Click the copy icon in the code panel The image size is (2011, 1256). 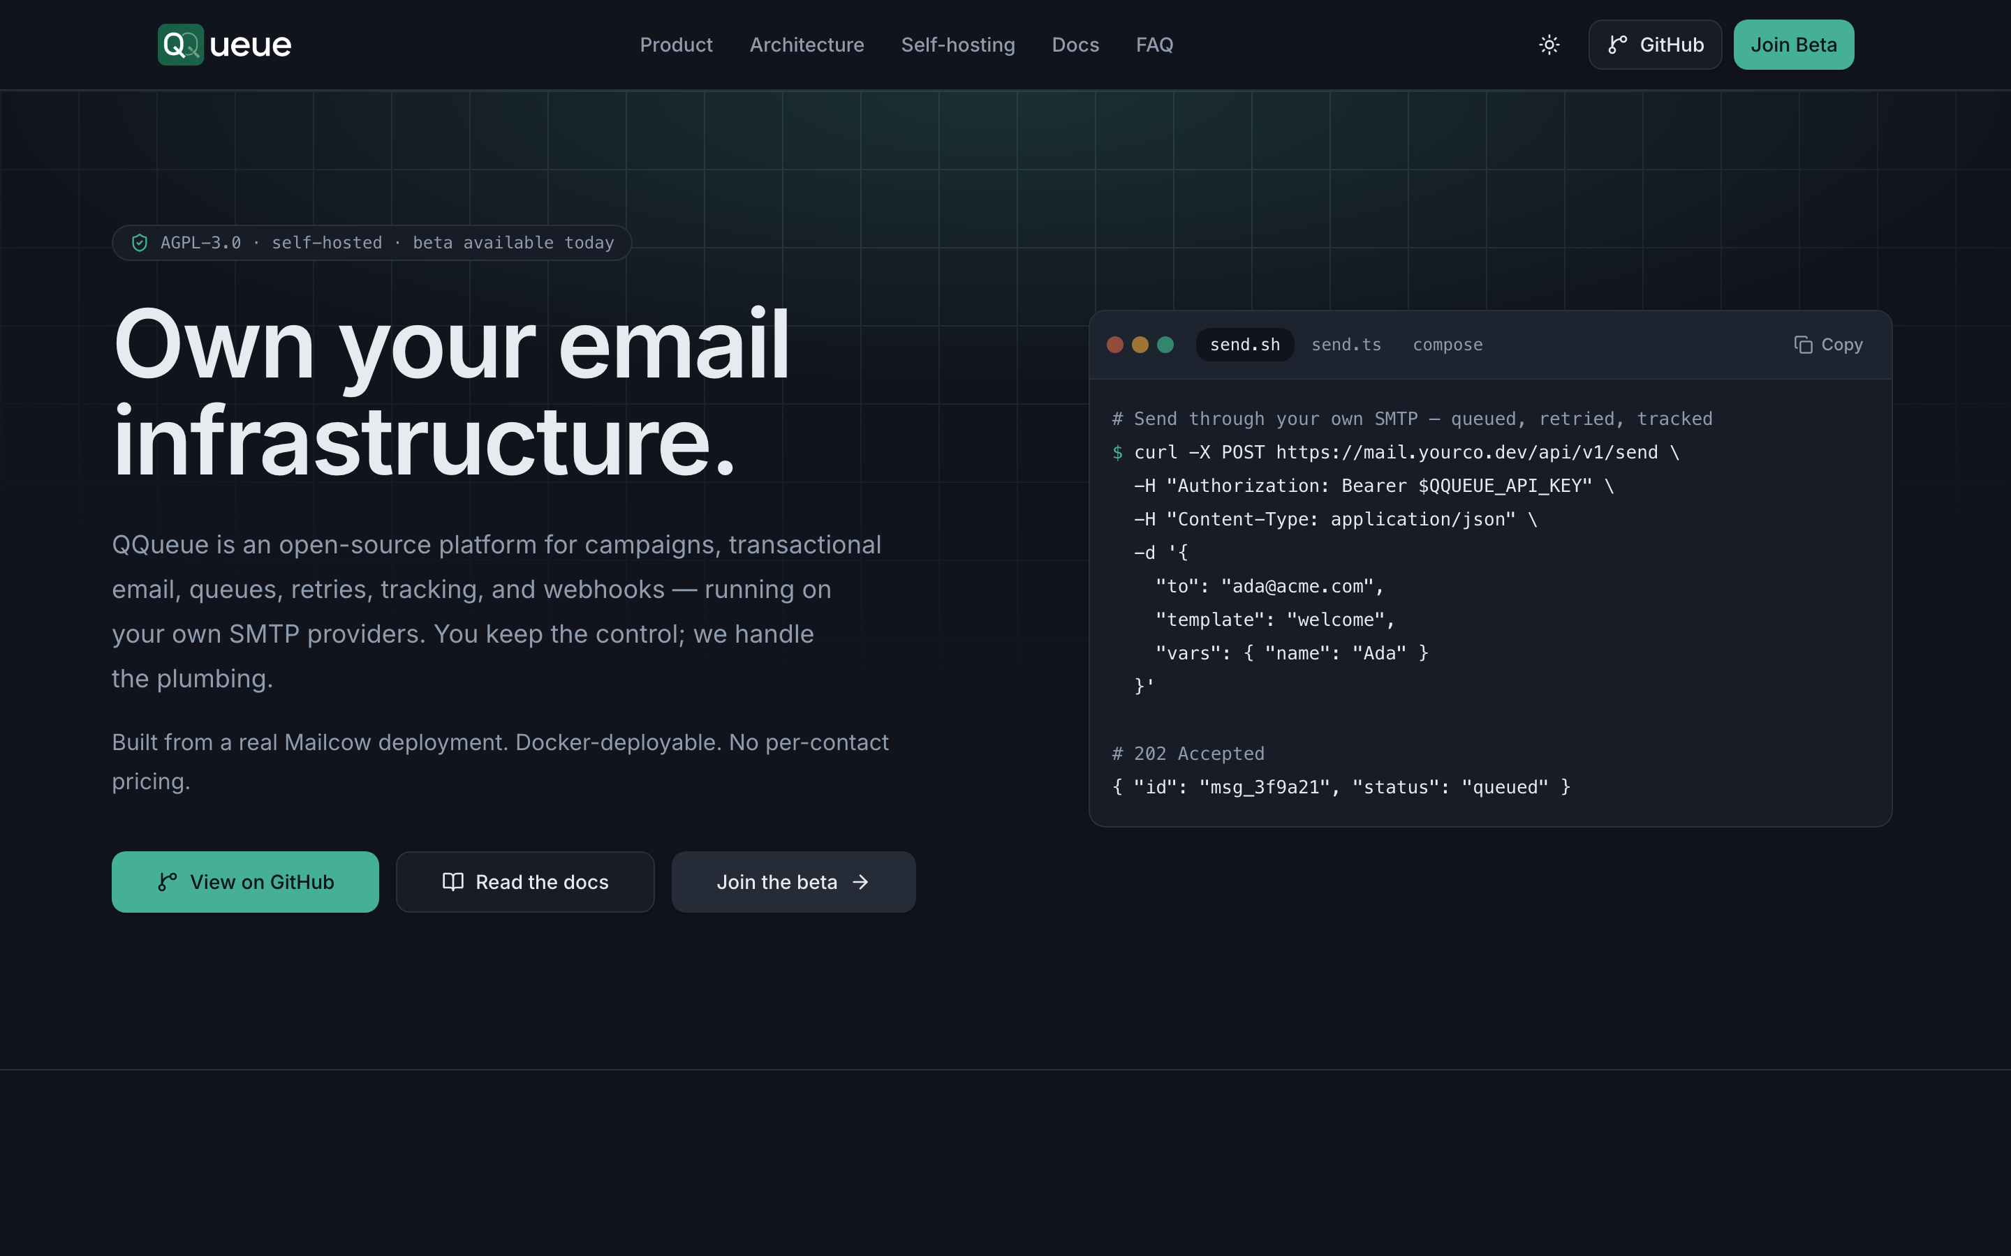[1802, 345]
